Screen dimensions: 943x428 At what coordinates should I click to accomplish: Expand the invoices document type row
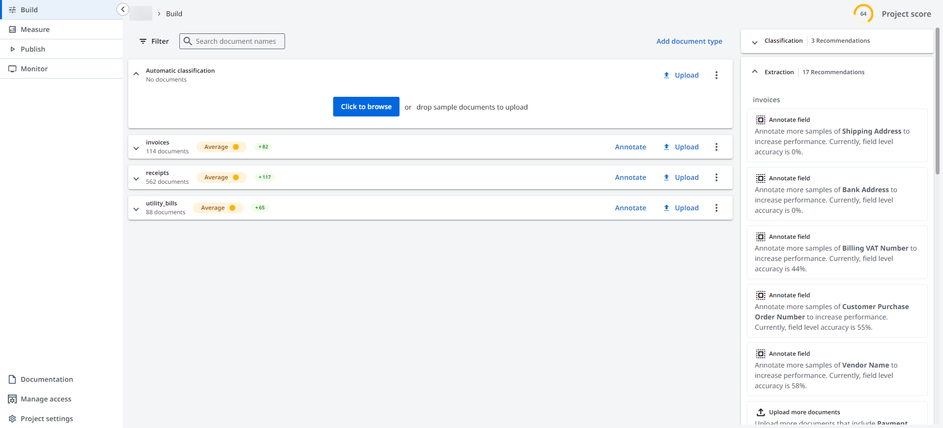click(136, 148)
